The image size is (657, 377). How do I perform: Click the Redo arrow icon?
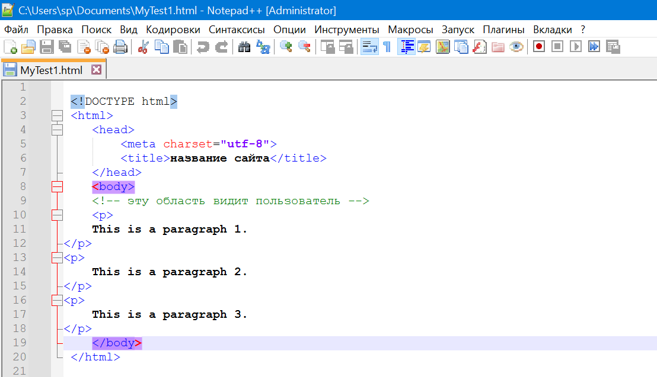click(222, 47)
